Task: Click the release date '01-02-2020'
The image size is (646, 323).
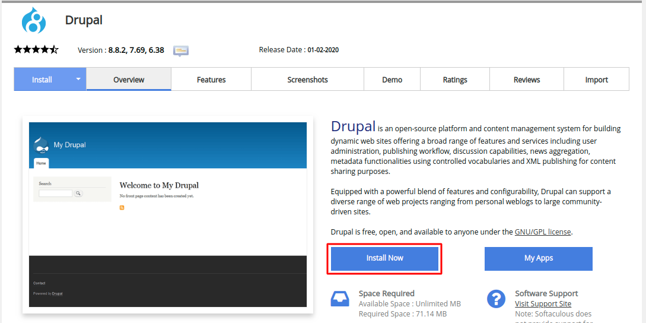Action: pyautogui.click(x=323, y=50)
